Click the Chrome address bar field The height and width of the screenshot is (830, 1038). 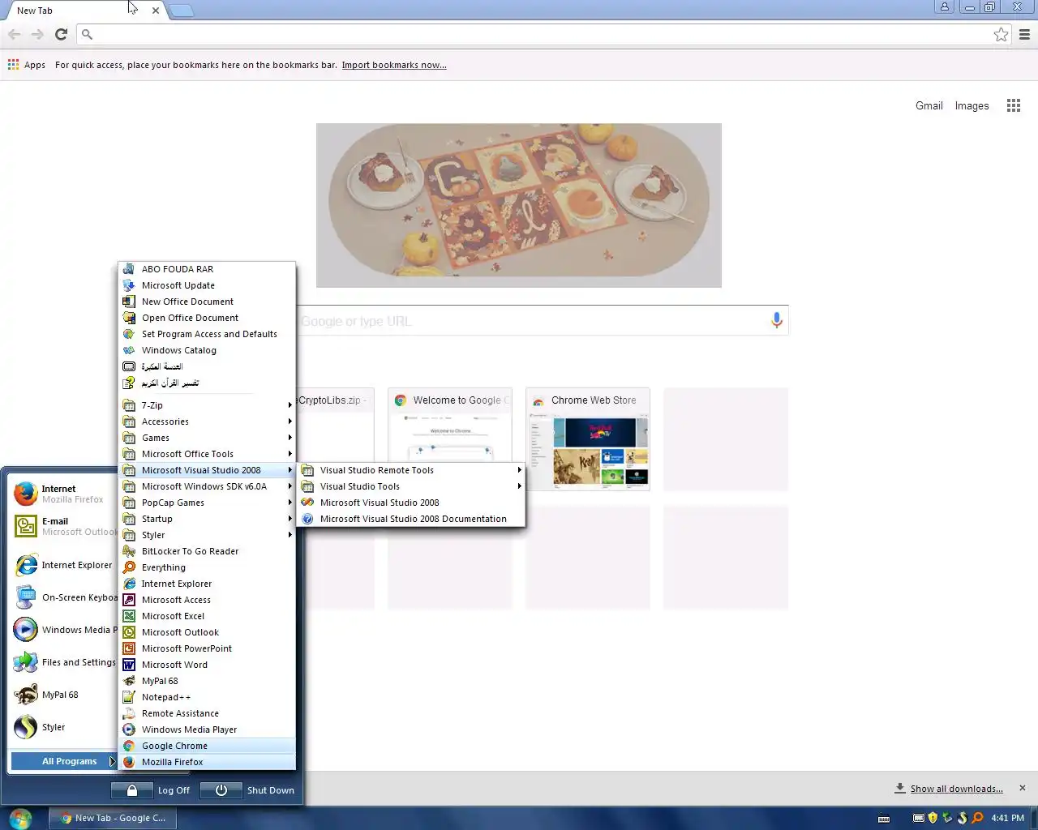[x=543, y=34]
